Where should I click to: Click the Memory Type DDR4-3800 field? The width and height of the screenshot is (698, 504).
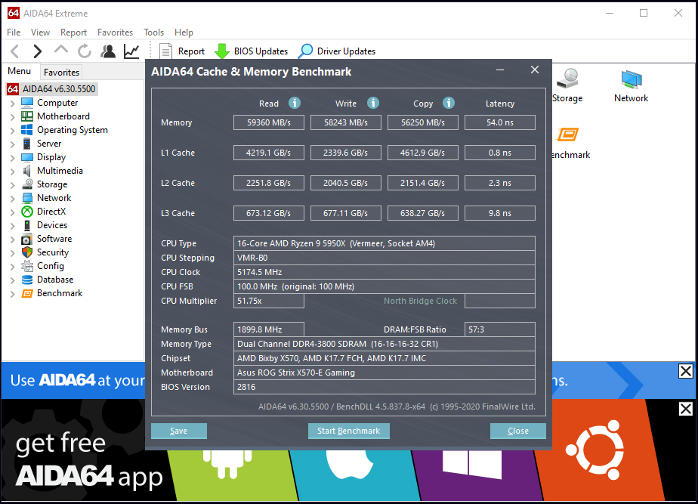(x=385, y=344)
